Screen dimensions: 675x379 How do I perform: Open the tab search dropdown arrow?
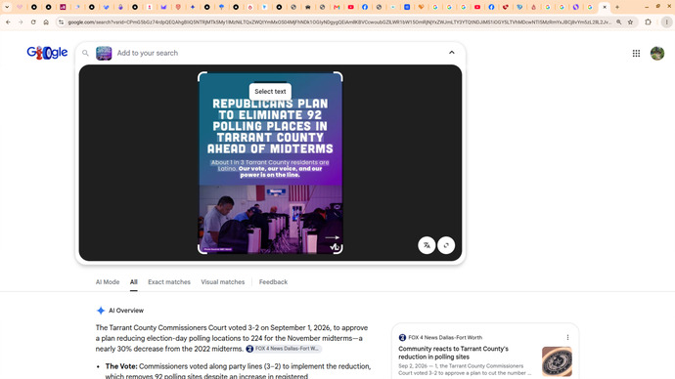[x=7, y=7]
